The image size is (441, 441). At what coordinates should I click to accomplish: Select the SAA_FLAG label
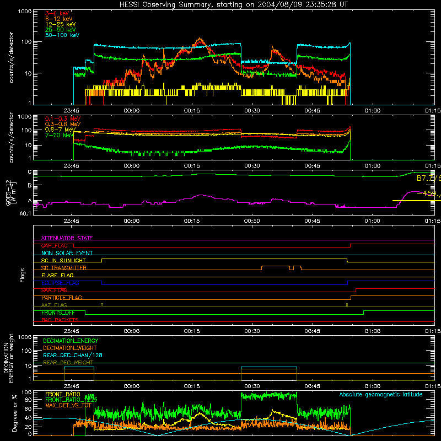pos(54,291)
